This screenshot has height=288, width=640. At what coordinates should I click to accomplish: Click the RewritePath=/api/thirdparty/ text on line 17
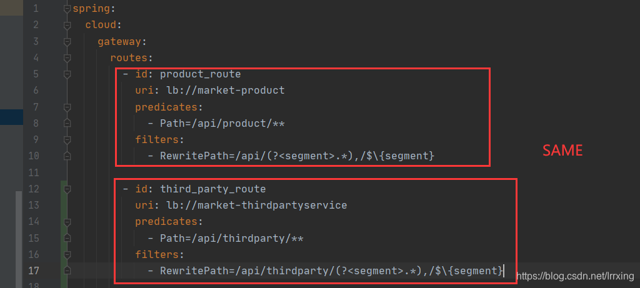coord(247,271)
